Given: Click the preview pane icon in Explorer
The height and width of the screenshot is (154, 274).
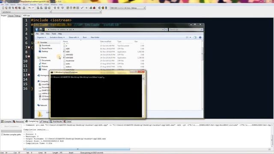Looking at the screenshot, I should [x=195, y=37].
